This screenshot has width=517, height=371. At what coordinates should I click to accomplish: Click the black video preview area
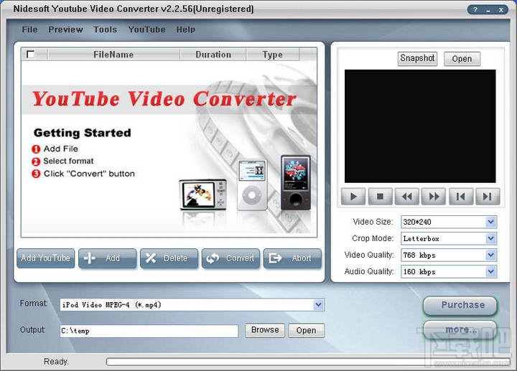pos(420,126)
